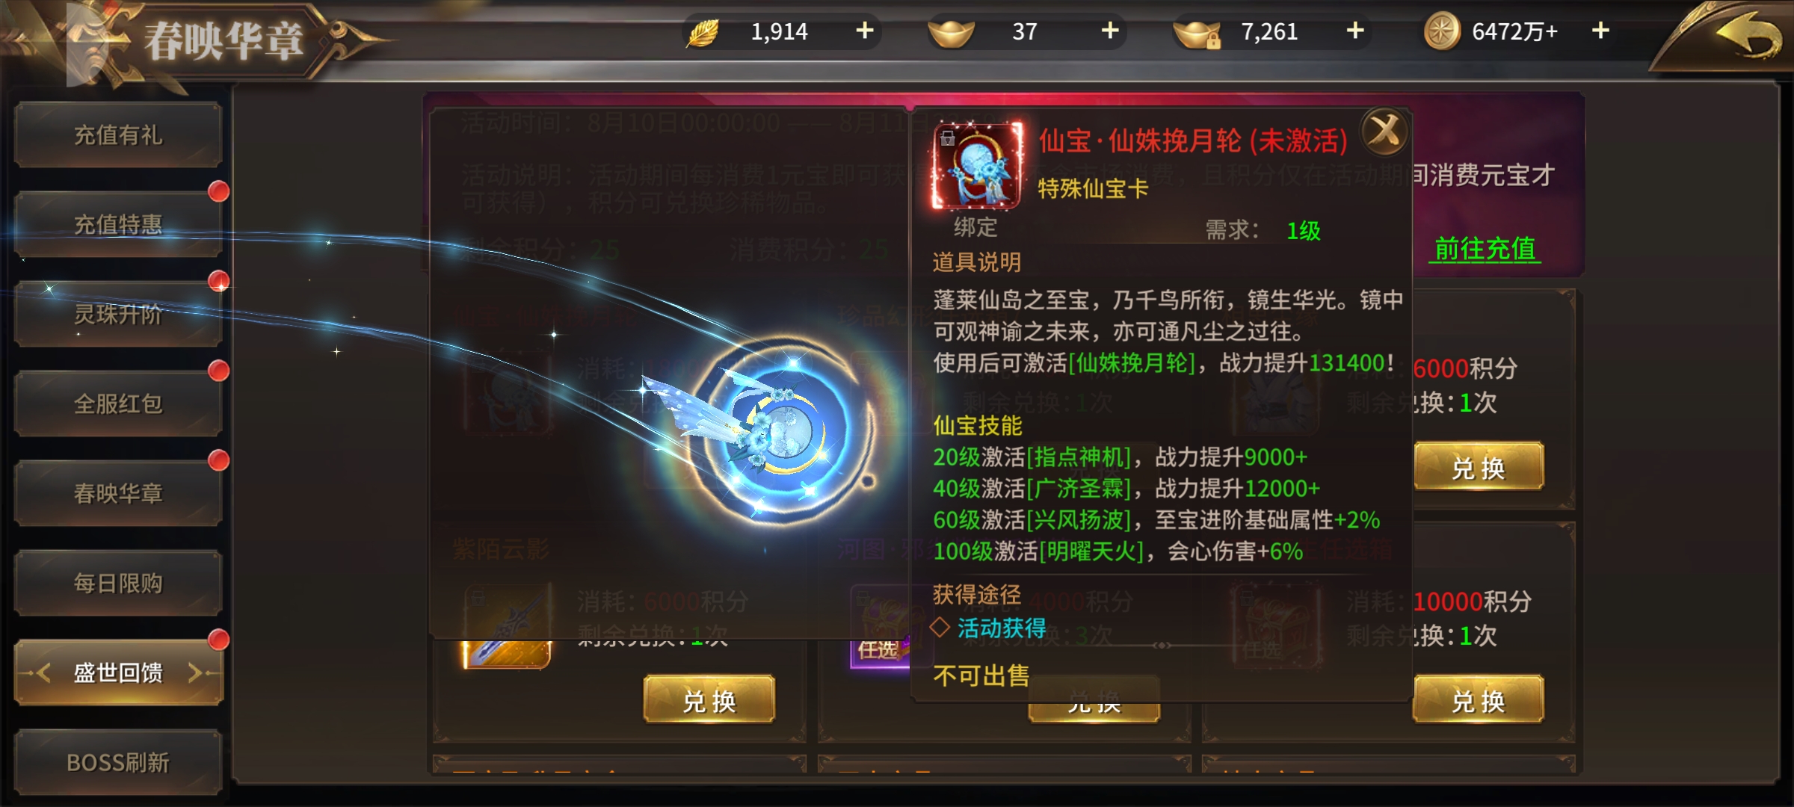1794x807 pixels.
Task: Close the 仙宝 item tooltip popup
Action: coord(1384,132)
